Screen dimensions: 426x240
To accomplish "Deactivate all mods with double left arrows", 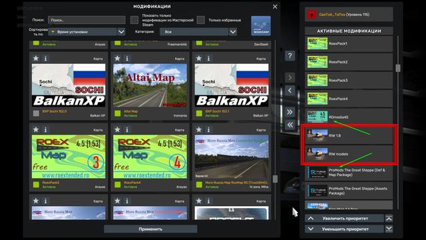I will [x=290, y=125].
